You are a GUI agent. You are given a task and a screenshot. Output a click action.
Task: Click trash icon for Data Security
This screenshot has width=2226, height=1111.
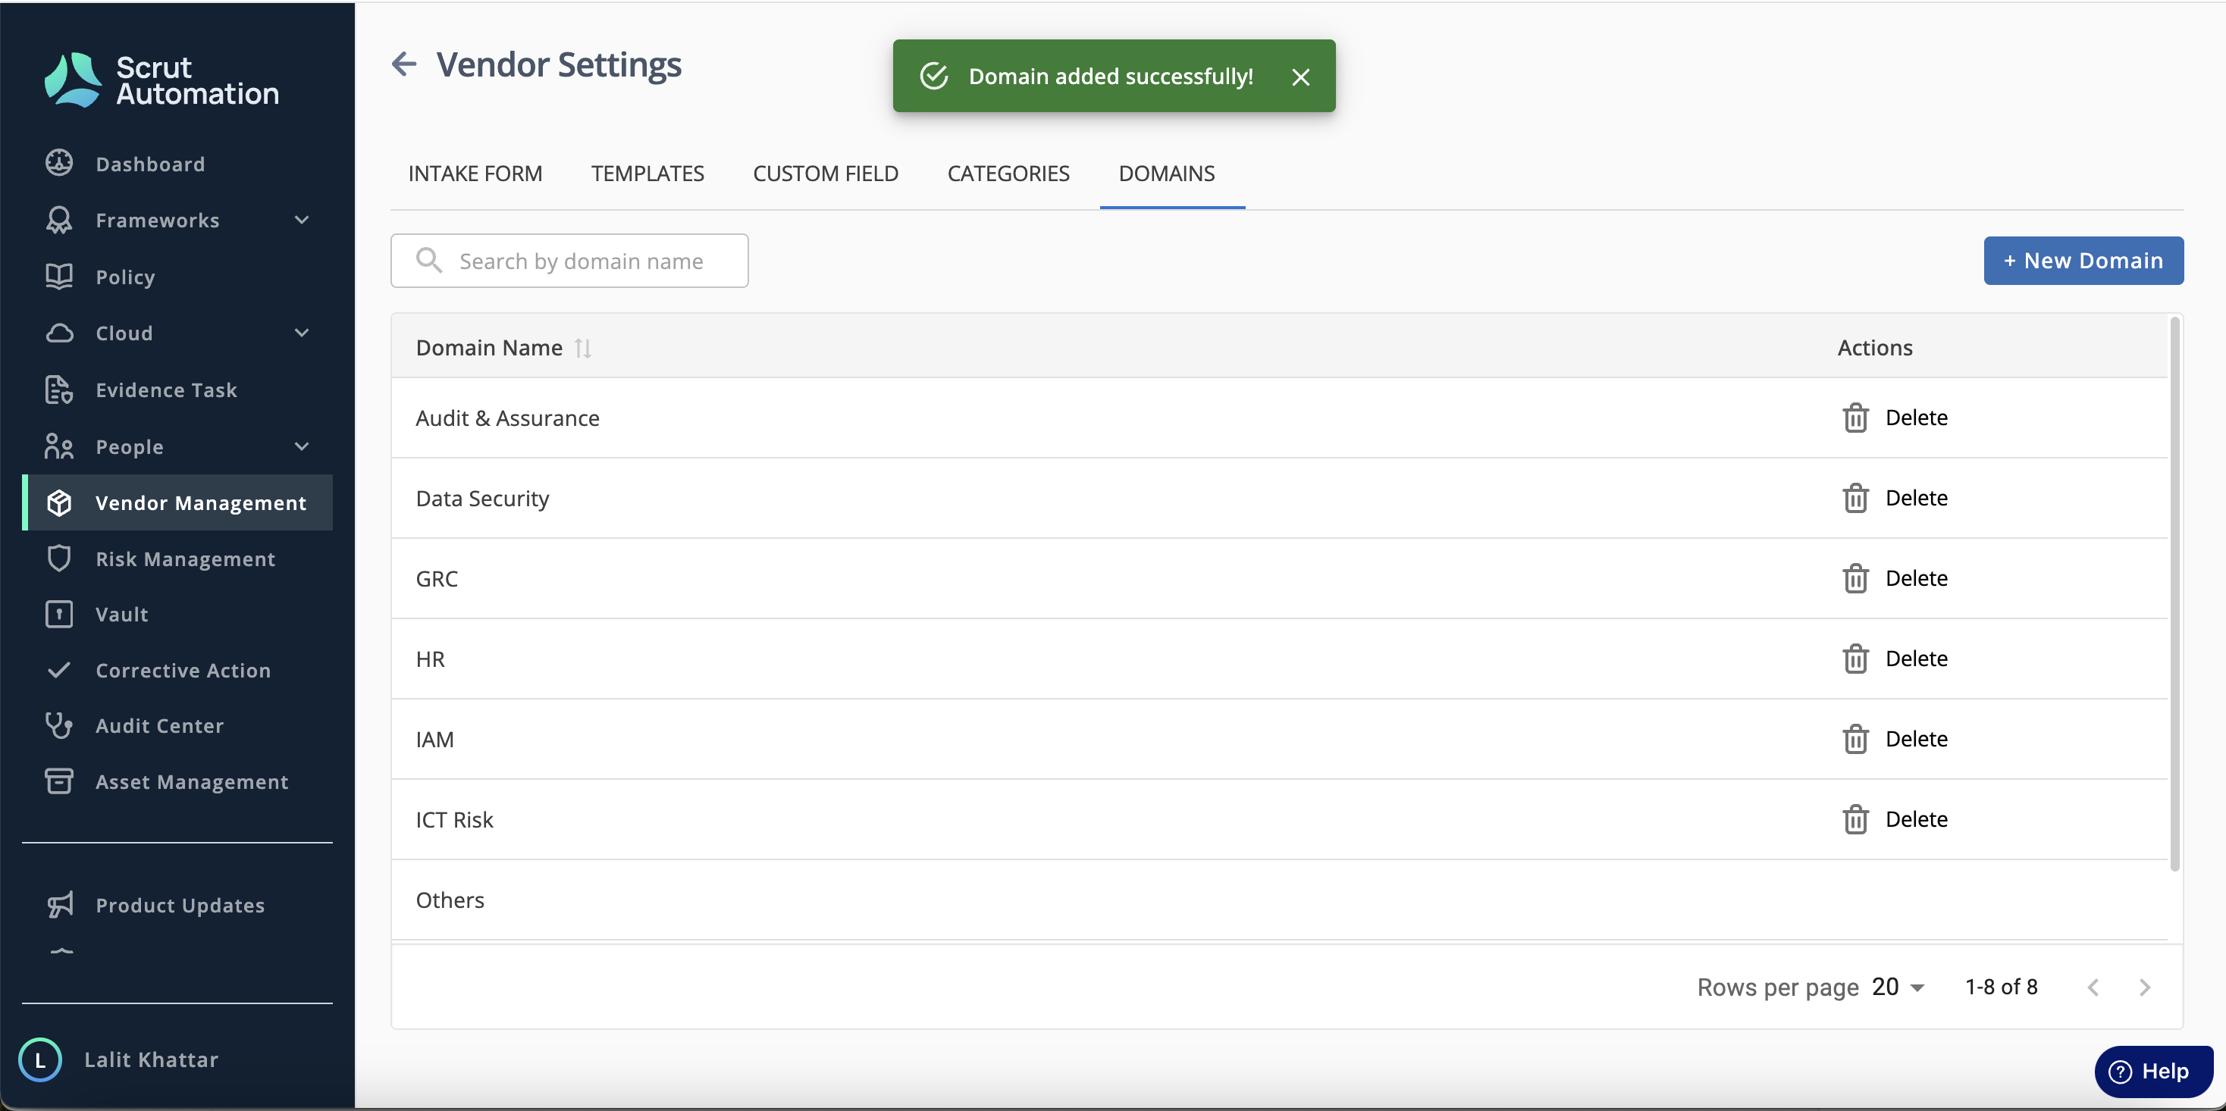[x=1855, y=498]
